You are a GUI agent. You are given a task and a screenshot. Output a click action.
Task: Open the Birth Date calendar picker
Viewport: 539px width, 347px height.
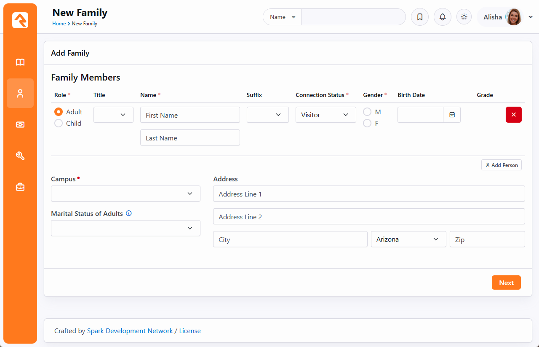click(x=452, y=115)
